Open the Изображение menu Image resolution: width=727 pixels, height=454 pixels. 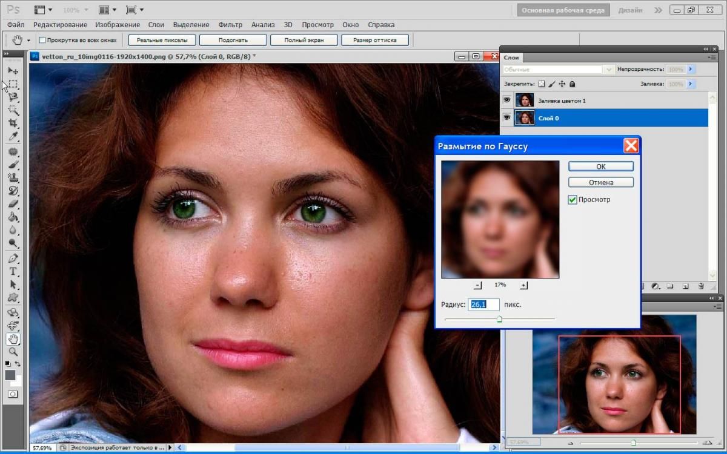click(118, 25)
